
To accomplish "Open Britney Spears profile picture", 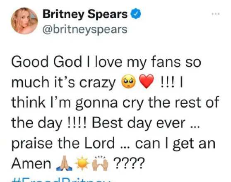I will [24, 21].
